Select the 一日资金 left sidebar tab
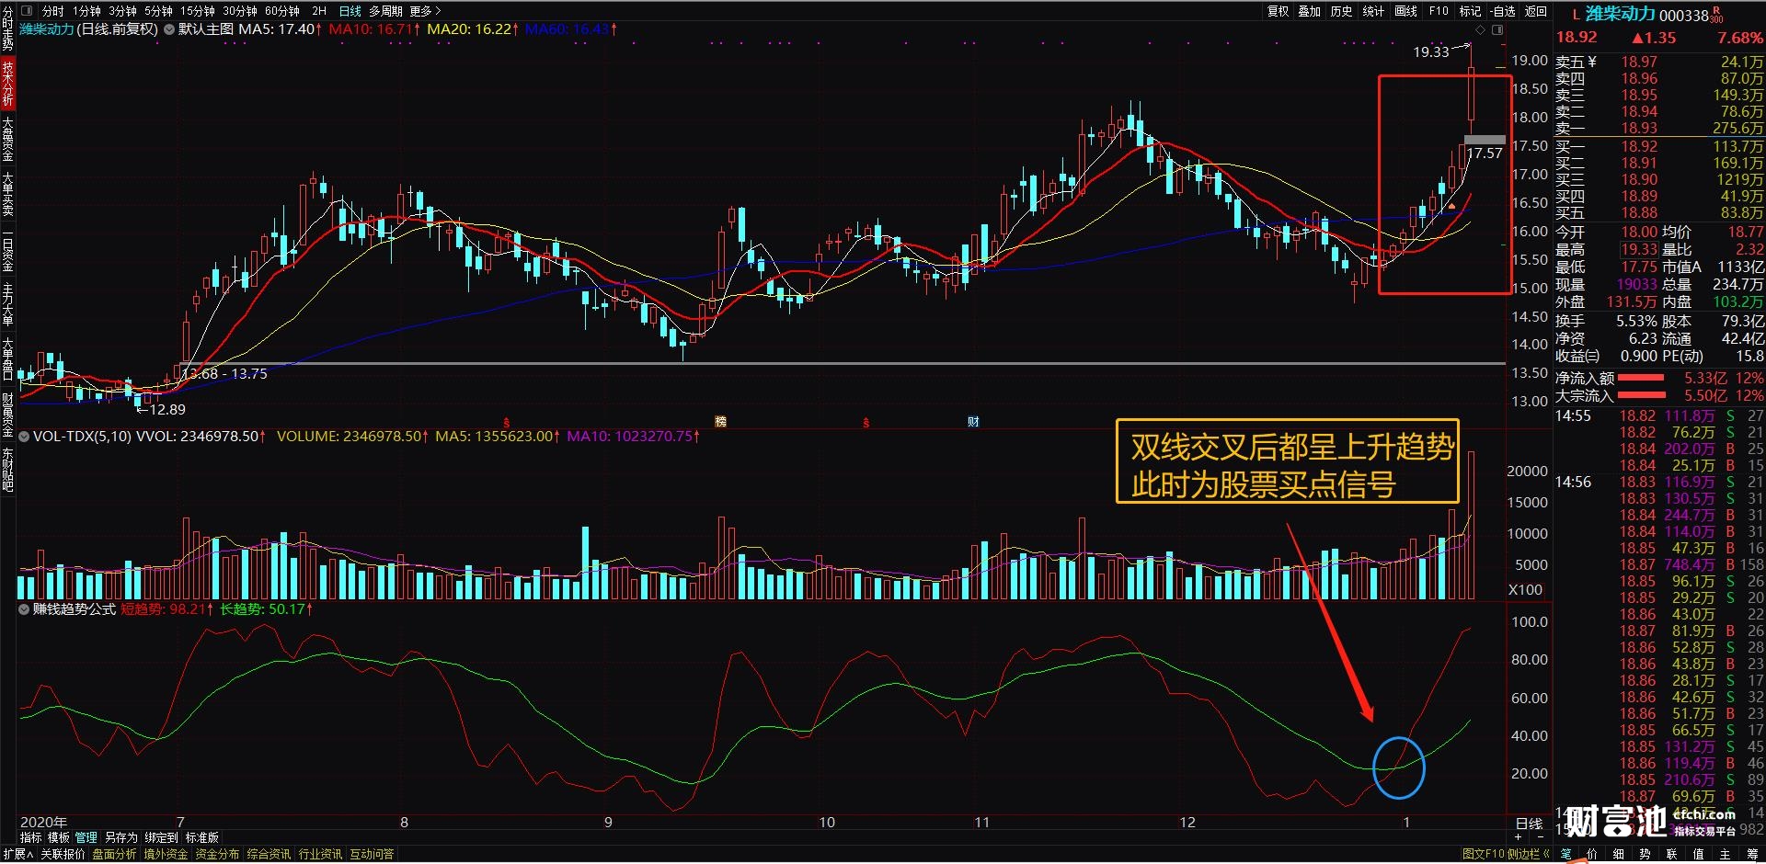1766x864 pixels. [x=7, y=248]
